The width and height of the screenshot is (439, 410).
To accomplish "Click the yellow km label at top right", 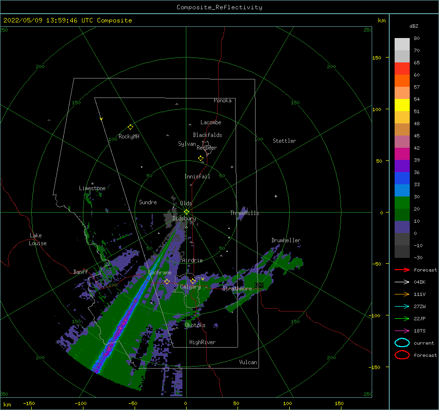I will (381, 20).
